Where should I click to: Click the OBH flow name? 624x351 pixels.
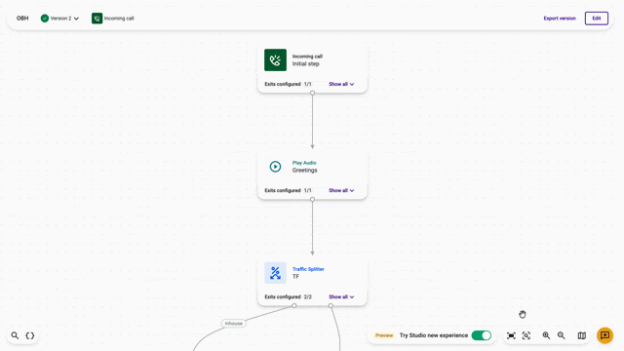point(22,19)
